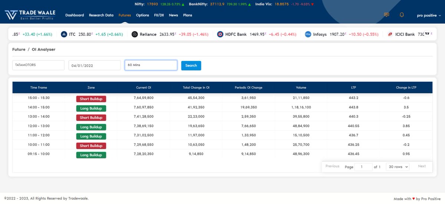445x204 pixels.
Task: Click the Next page button
Action: pyautogui.click(x=422, y=166)
